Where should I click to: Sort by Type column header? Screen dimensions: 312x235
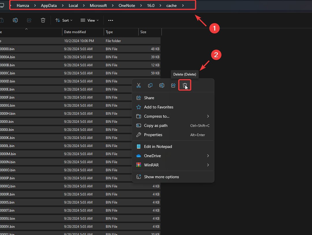(x=121, y=32)
